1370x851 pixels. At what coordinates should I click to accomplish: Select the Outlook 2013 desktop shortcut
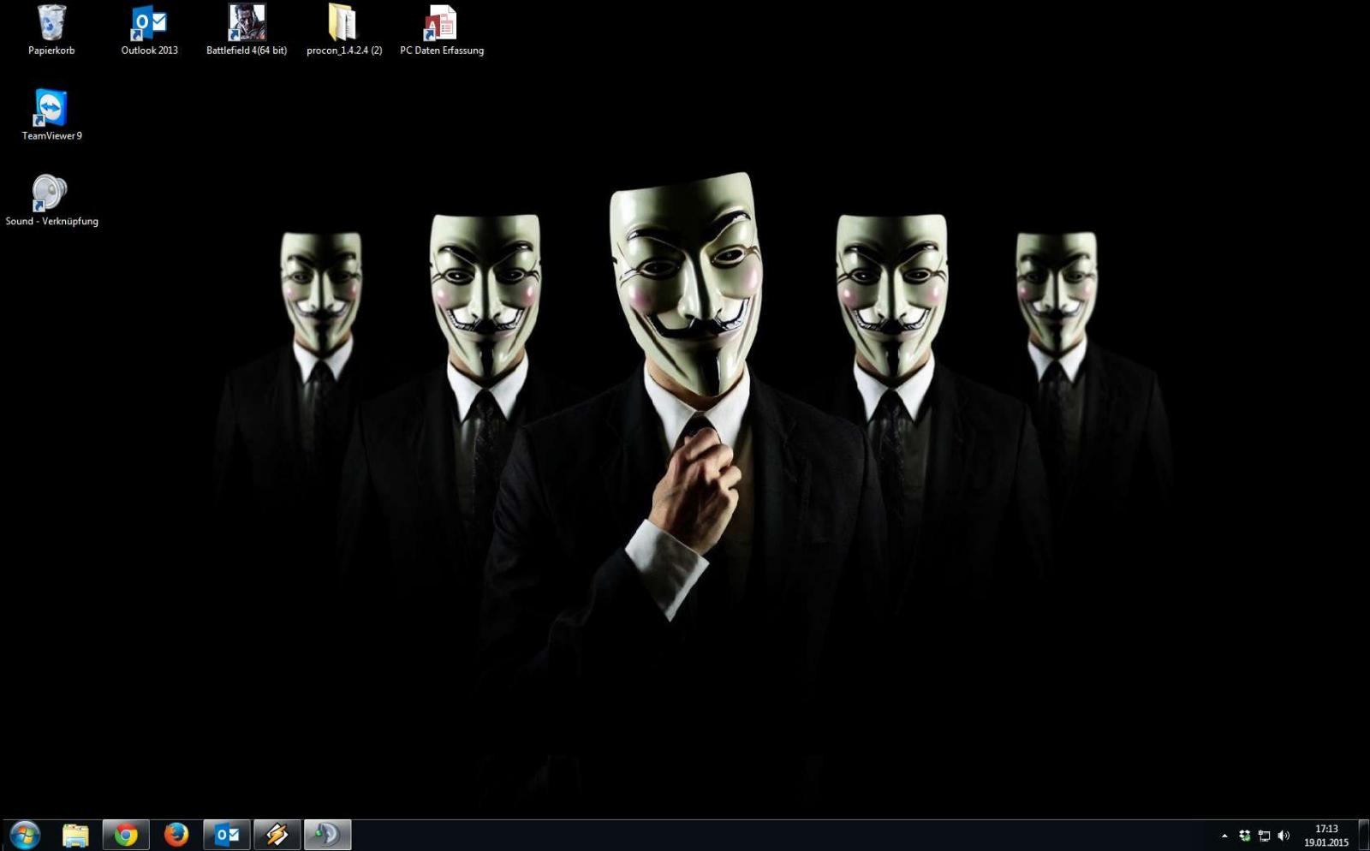[x=149, y=30]
